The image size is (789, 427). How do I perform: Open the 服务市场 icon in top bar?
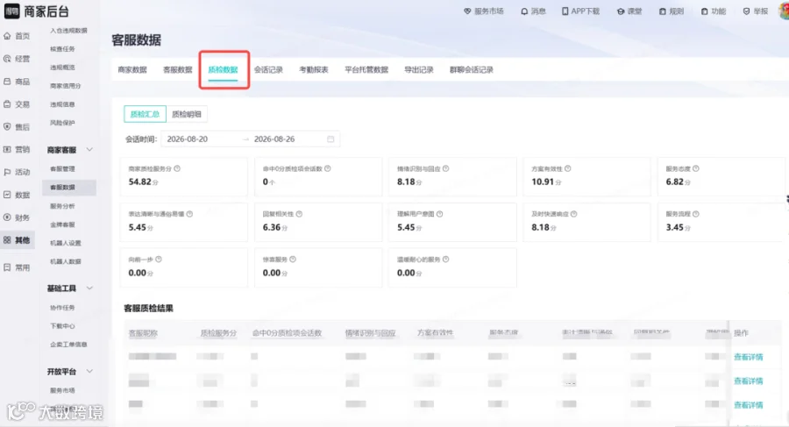[467, 11]
